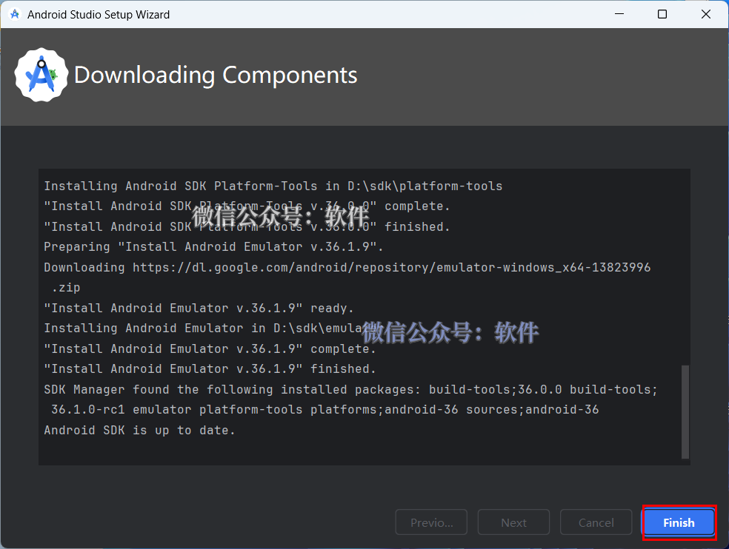Click the '36.1.0-rc1 emulator platform-tools' line
This screenshot has width=729, height=549.
point(325,410)
